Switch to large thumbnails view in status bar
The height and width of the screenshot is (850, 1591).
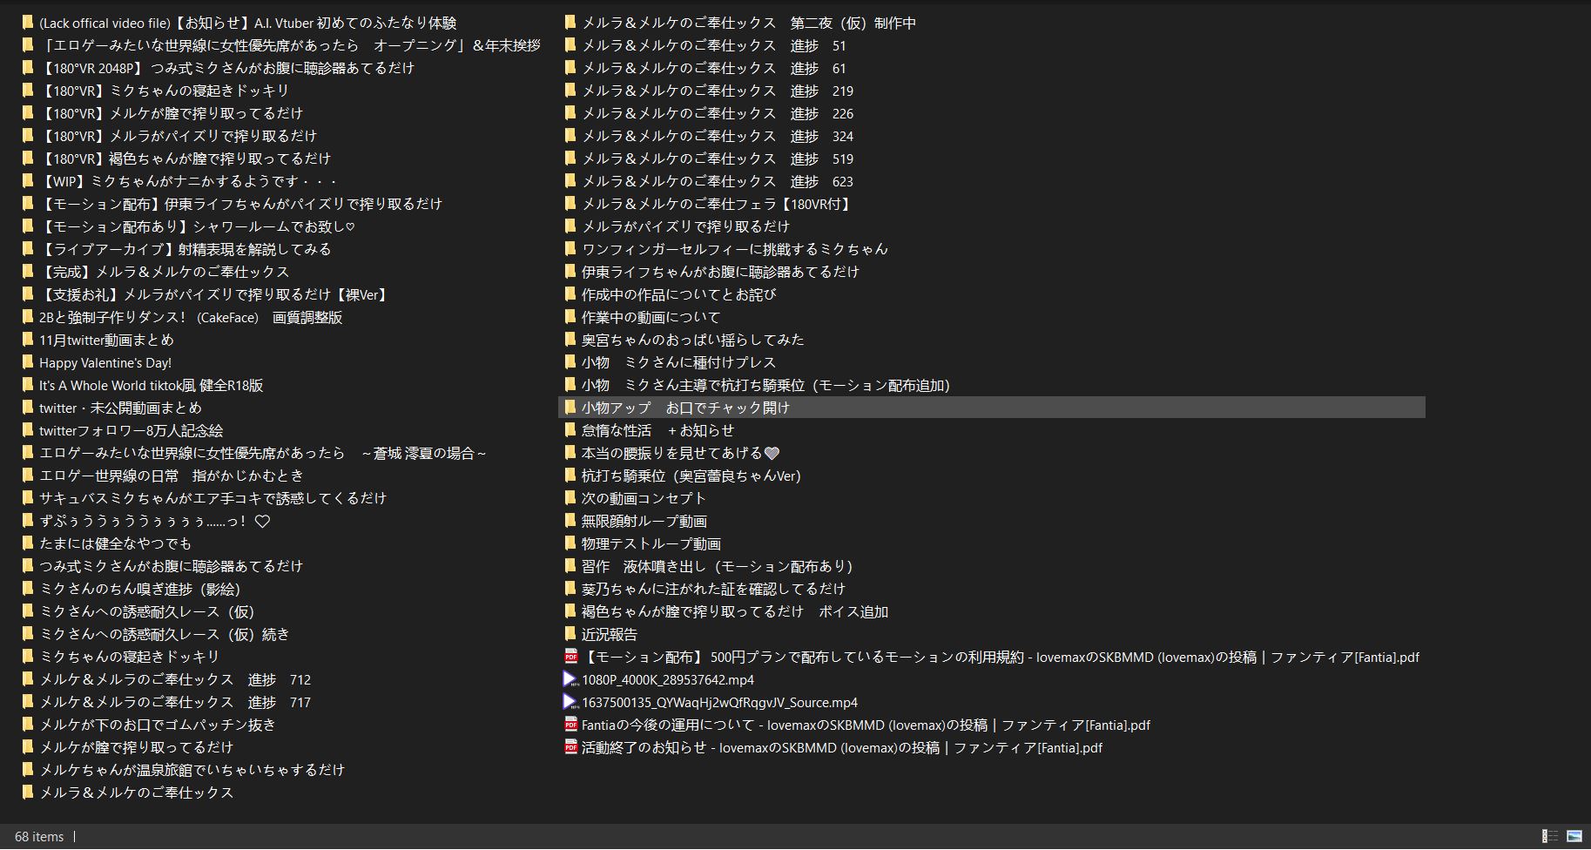(x=1574, y=836)
